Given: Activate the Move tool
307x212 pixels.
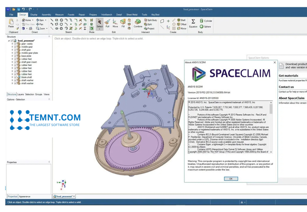Looking at the screenshot, I should pos(115,23).
